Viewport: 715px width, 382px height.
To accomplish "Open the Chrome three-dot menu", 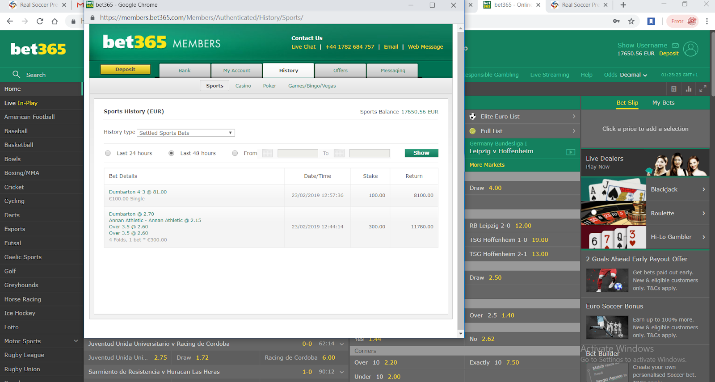I will click(707, 21).
